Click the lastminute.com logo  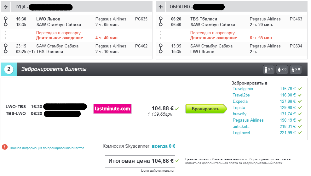(x=112, y=109)
